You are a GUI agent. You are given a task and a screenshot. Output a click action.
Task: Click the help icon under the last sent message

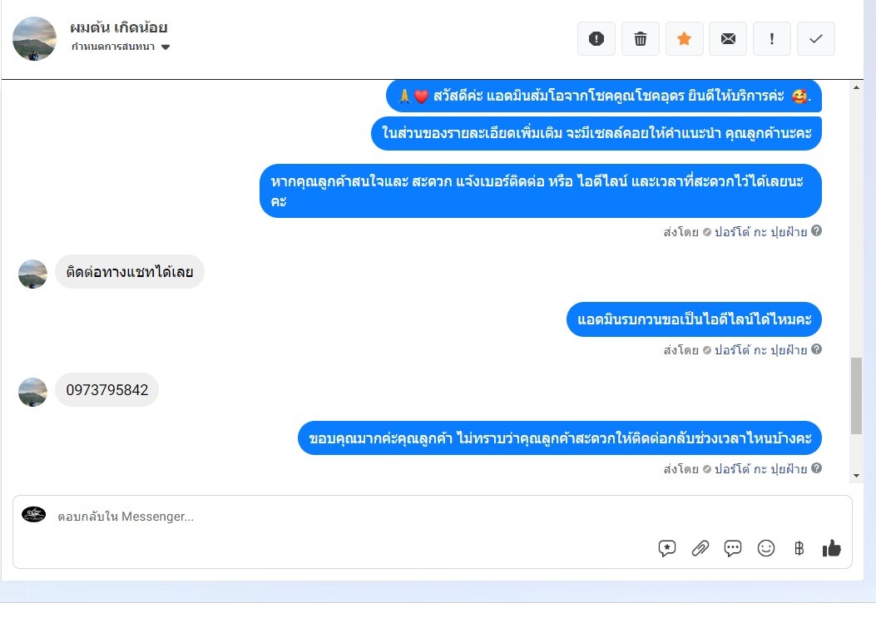click(816, 468)
